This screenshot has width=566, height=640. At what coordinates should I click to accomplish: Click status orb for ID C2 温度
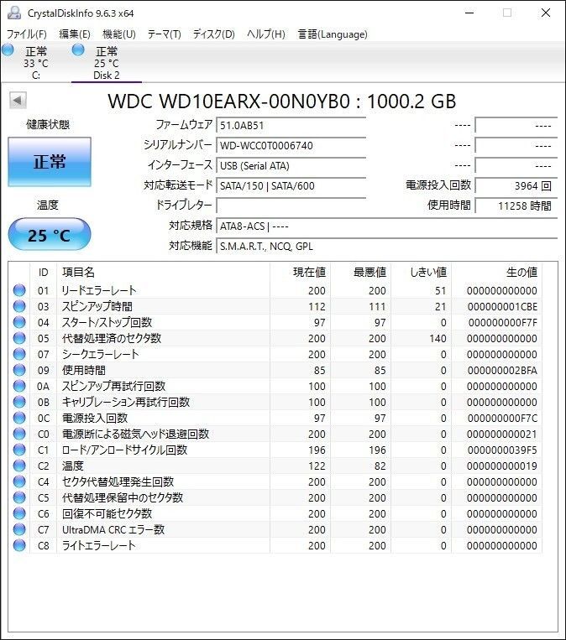click(19, 466)
